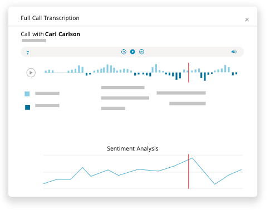Open the filter options icon in player bar
270x210 pixels.
(x=28, y=52)
